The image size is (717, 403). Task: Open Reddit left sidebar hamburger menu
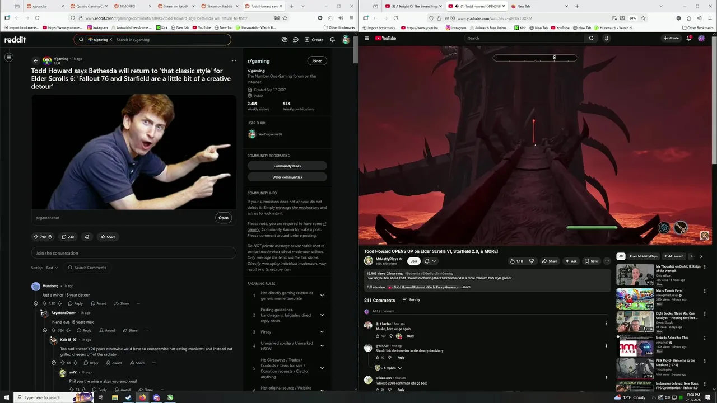tap(9, 57)
